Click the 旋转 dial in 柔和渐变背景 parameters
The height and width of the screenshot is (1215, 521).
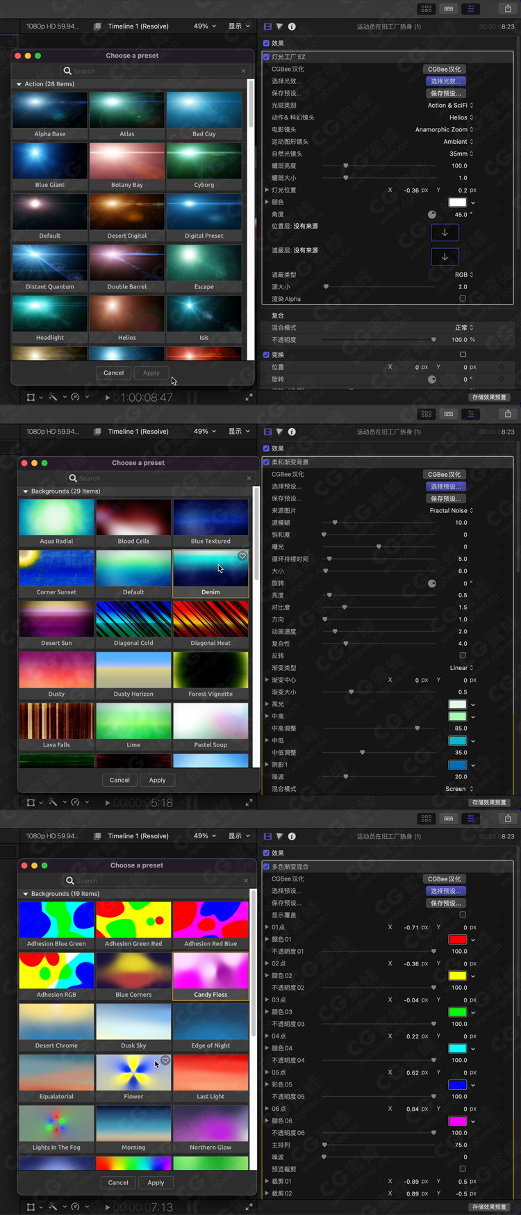[432, 583]
